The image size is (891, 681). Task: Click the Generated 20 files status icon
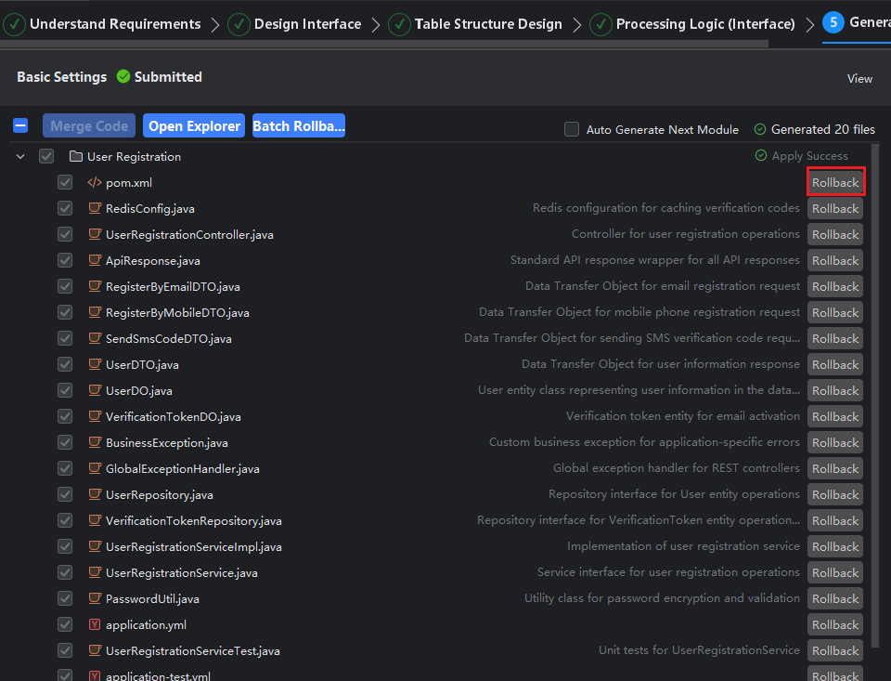[760, 130]
